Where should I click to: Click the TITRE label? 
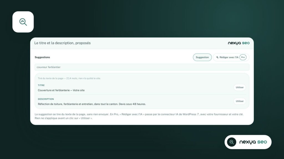[41, 85]
